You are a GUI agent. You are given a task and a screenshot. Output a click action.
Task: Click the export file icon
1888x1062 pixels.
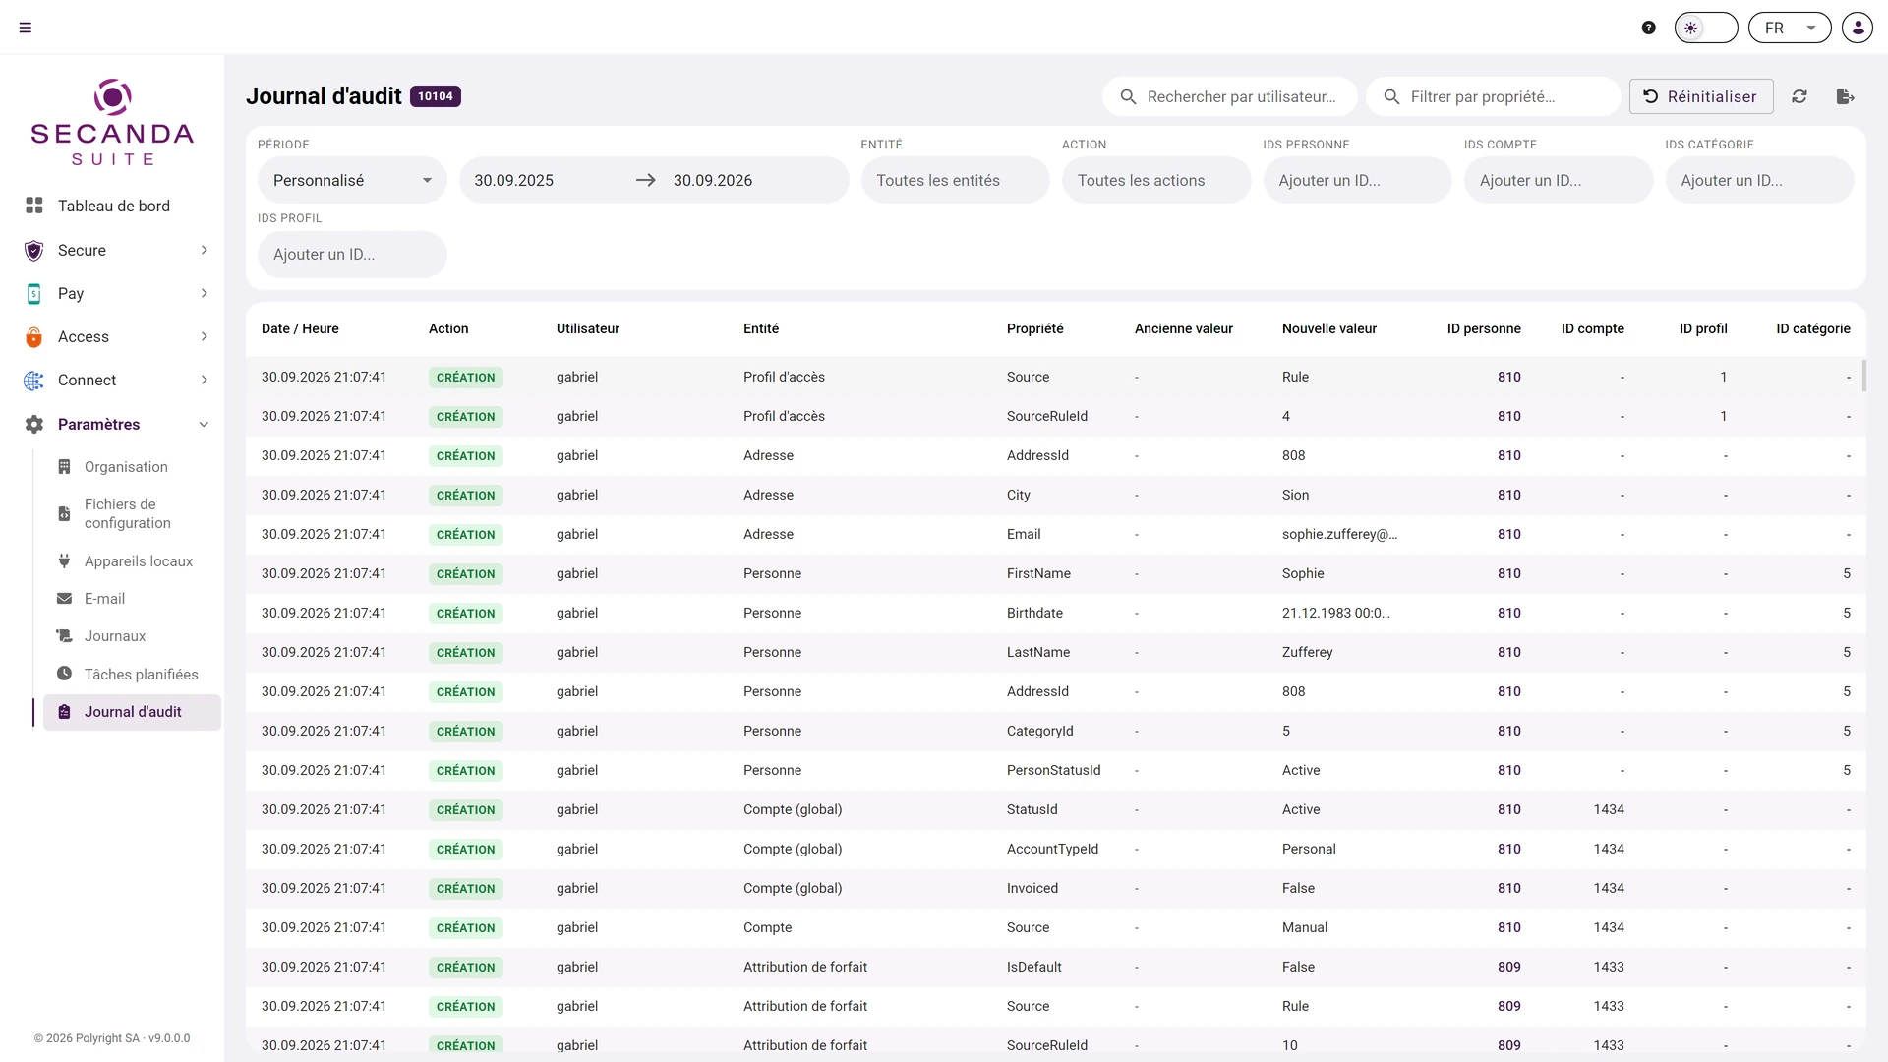point(1846,96)
